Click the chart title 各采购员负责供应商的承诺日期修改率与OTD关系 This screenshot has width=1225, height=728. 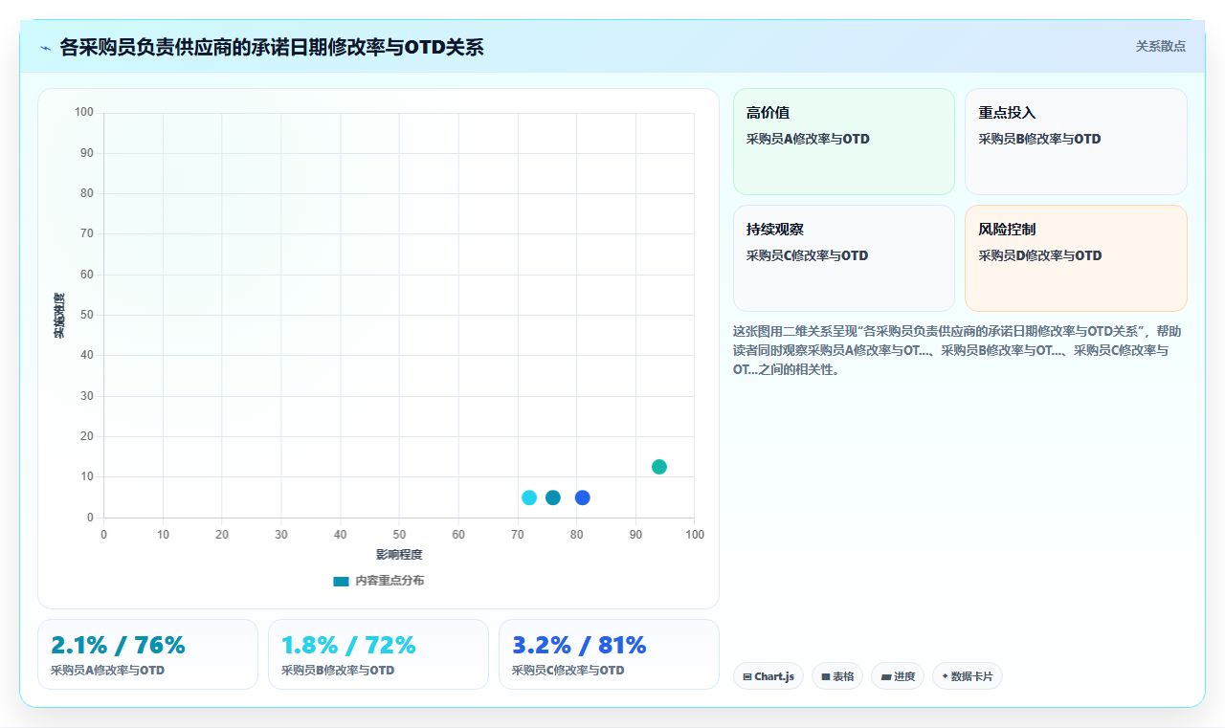pos(272,47)
